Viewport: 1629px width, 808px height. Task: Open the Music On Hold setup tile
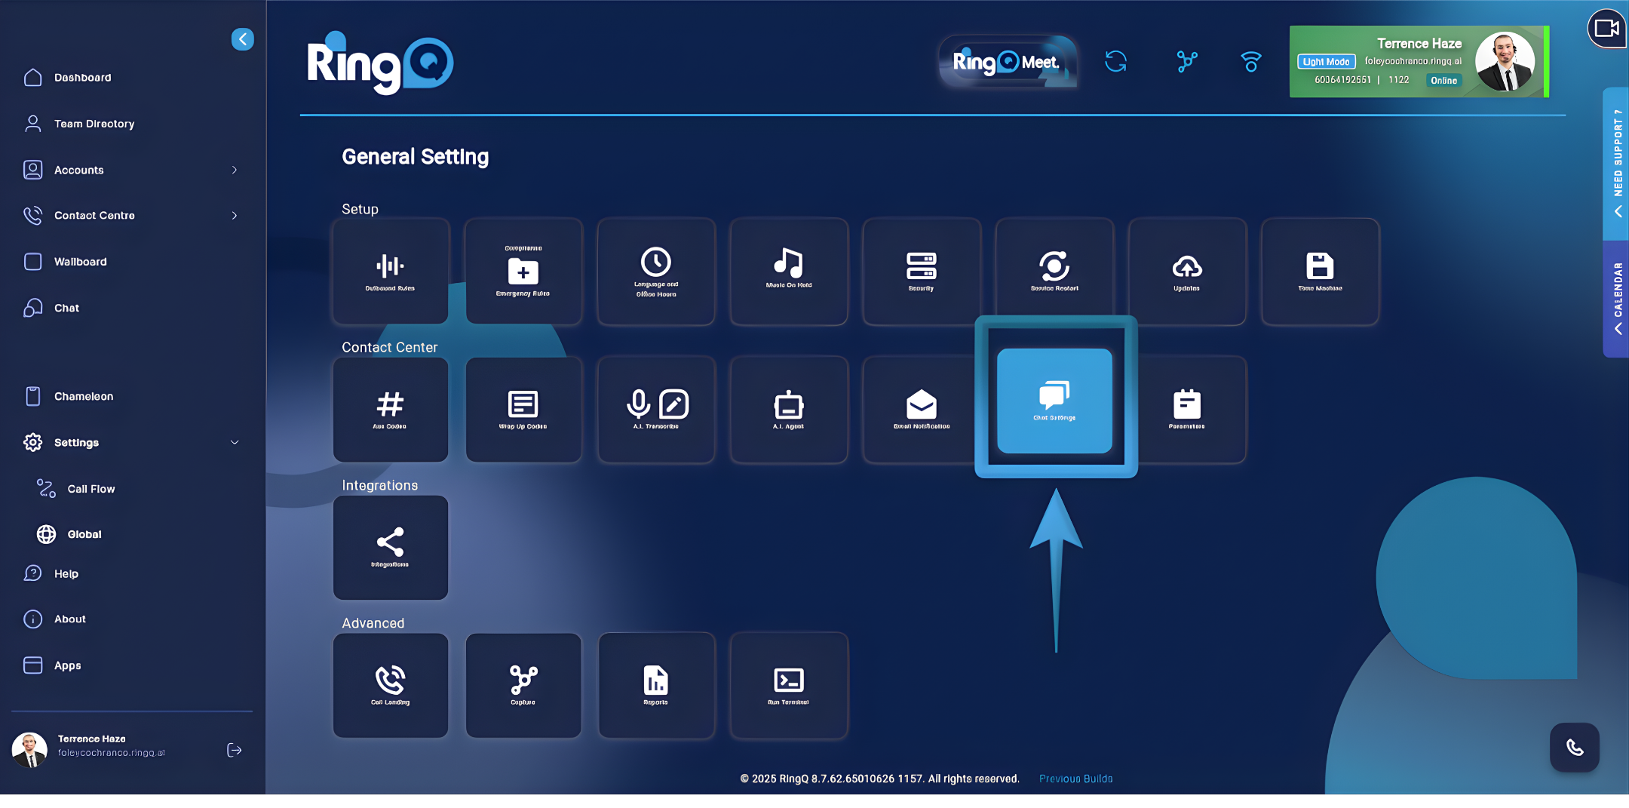(x=788, y=271)
